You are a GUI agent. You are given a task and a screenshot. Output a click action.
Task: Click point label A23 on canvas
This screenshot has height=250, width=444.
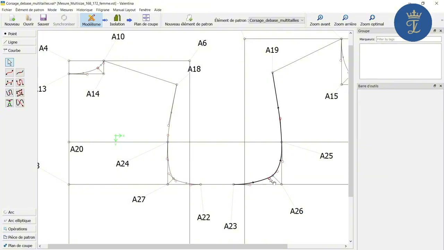click(x=230, y=226)
